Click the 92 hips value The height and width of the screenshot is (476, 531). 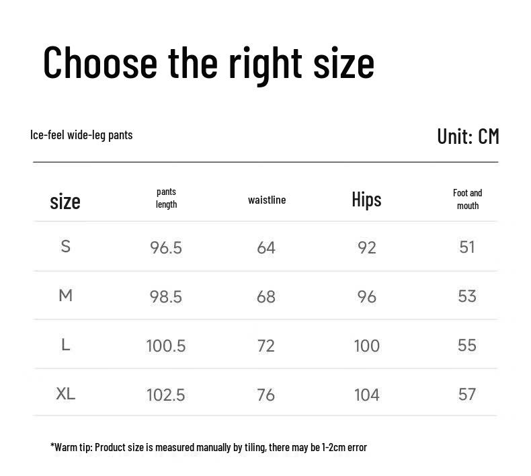[x=367, y=247]
